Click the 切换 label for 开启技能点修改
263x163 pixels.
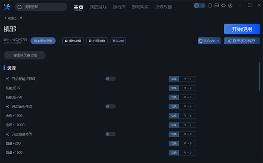click(x=174, y=79)
